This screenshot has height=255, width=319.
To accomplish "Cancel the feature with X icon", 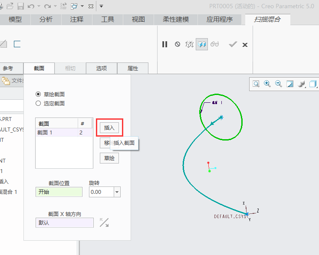I will 245,45.
